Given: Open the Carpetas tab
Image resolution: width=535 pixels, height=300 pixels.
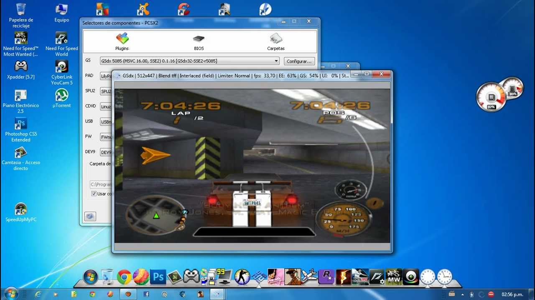Looking at the screenshot, I should coord(276,42).
